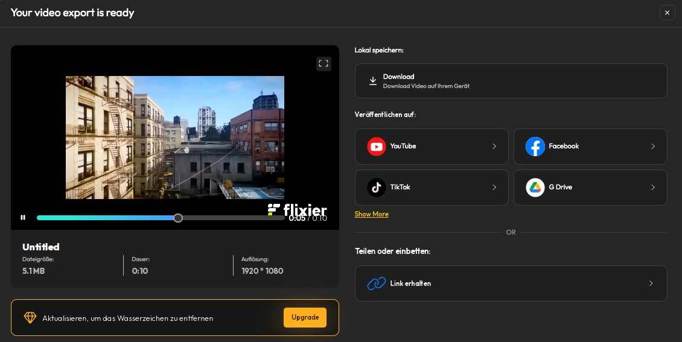The image size is (682, 342).
Task: Close the video export dialog
Action: (x=667, y=13)
